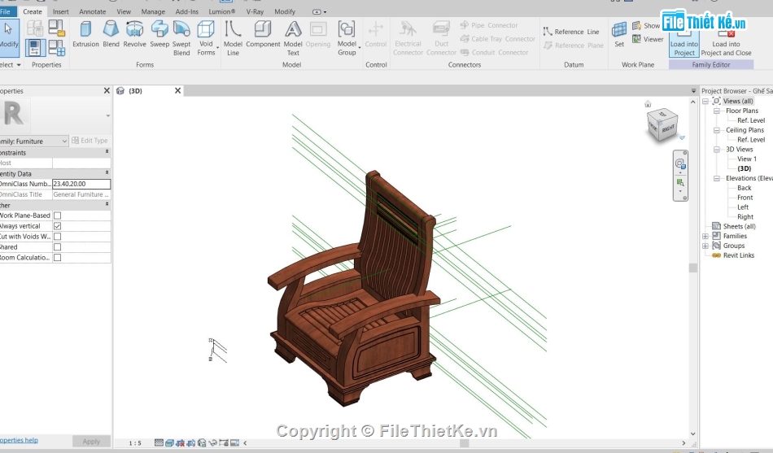Expand the Groups tree node
Viewport: 773px width, 453px height.
(x=705, y=246)
